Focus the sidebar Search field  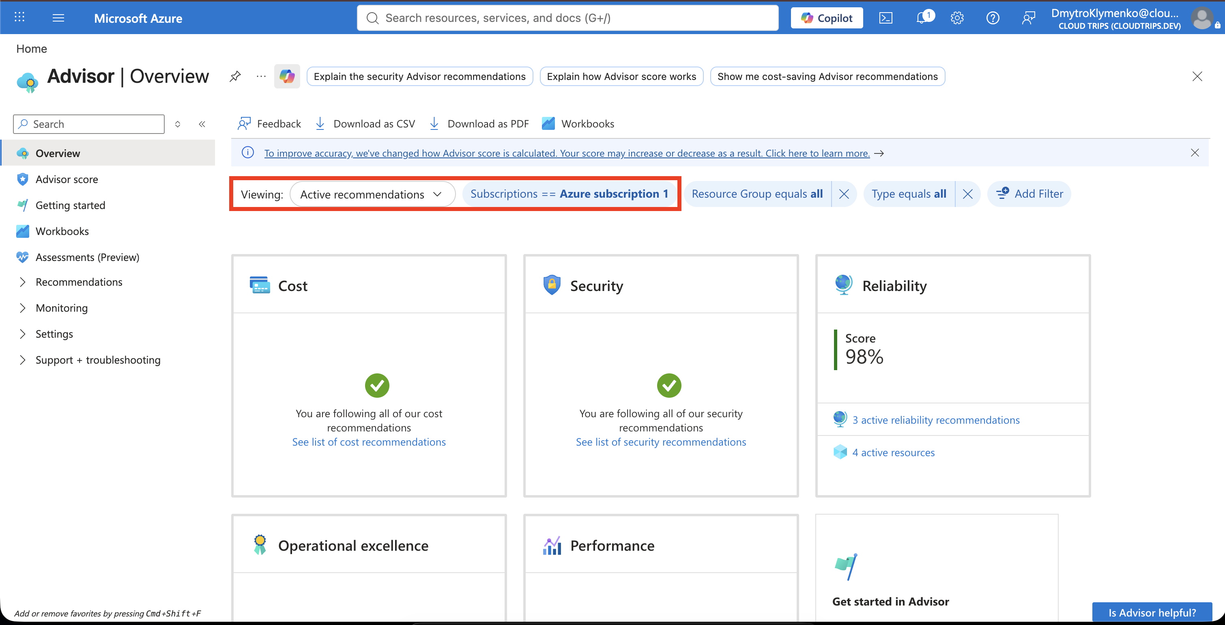click(x=89, y=124)
